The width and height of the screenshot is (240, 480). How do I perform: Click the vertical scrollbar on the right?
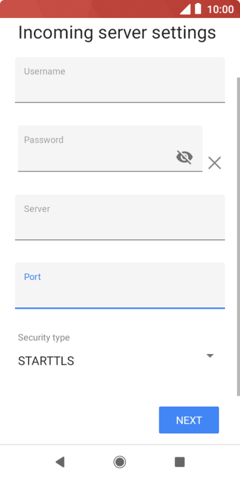point(238,236)
